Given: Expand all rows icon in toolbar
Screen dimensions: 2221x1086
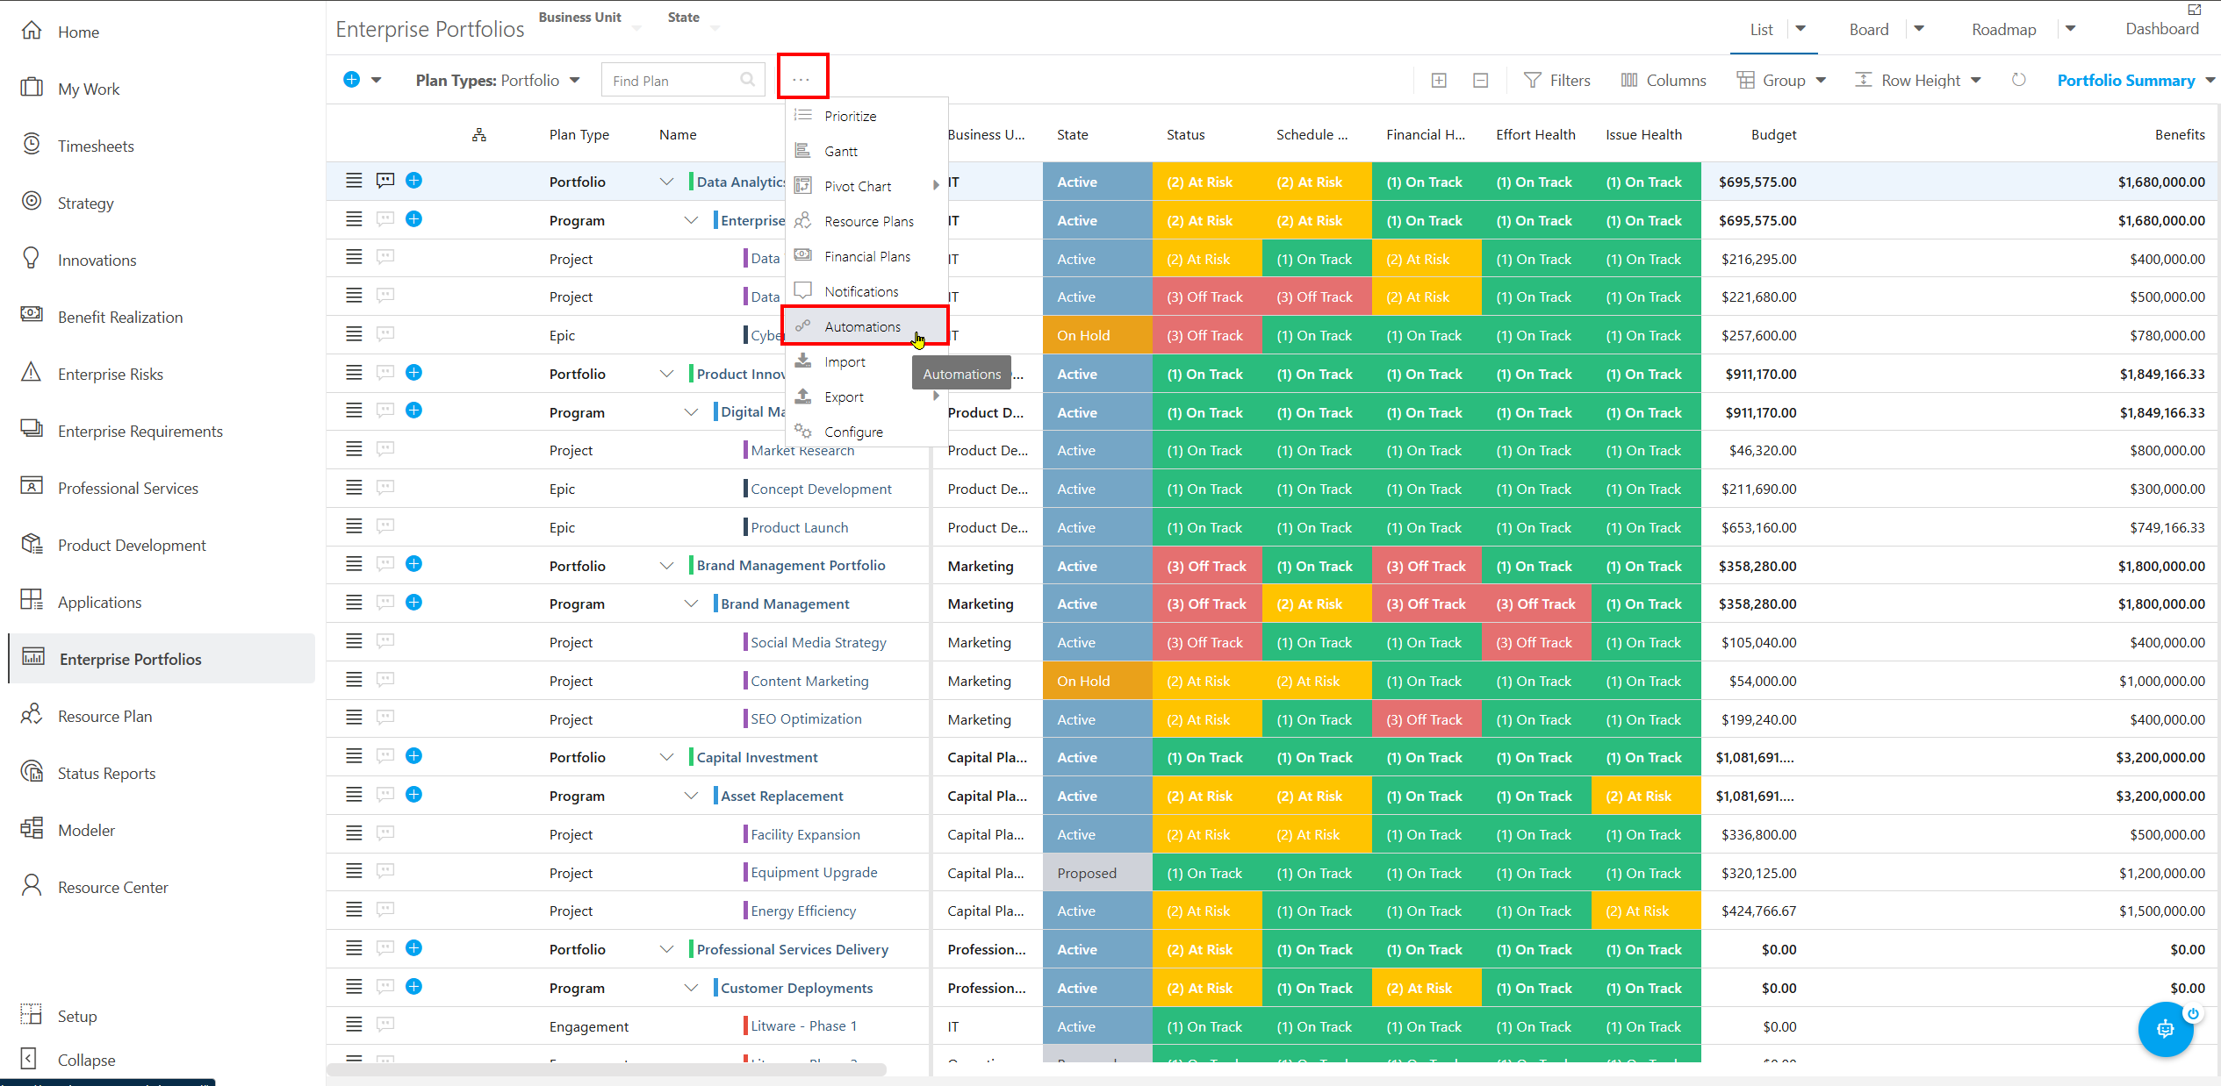Looking at the screenshot, I should [x=1439, y=81].
